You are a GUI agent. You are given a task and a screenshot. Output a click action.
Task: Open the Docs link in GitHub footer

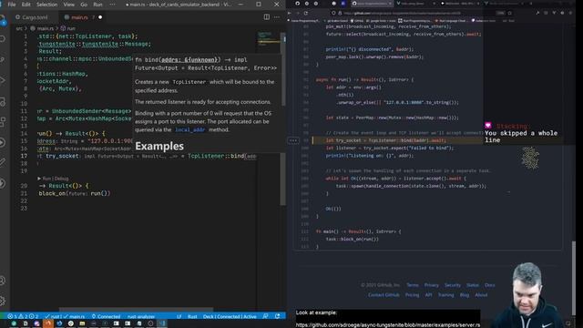pyautogui.click(x=490, y=285)
